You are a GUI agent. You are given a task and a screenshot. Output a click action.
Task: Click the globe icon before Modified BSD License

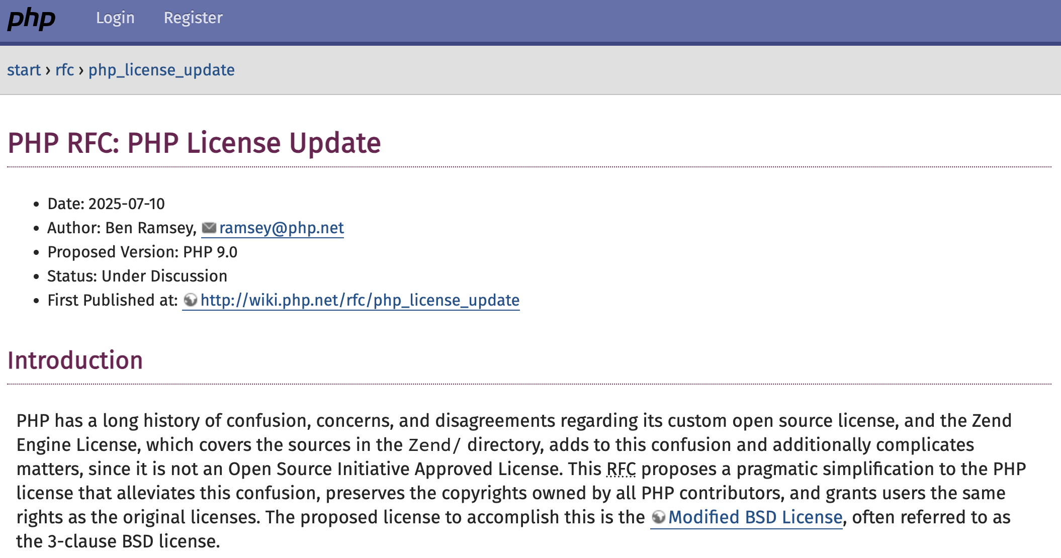pyautogui.click(x=658, y=517)
